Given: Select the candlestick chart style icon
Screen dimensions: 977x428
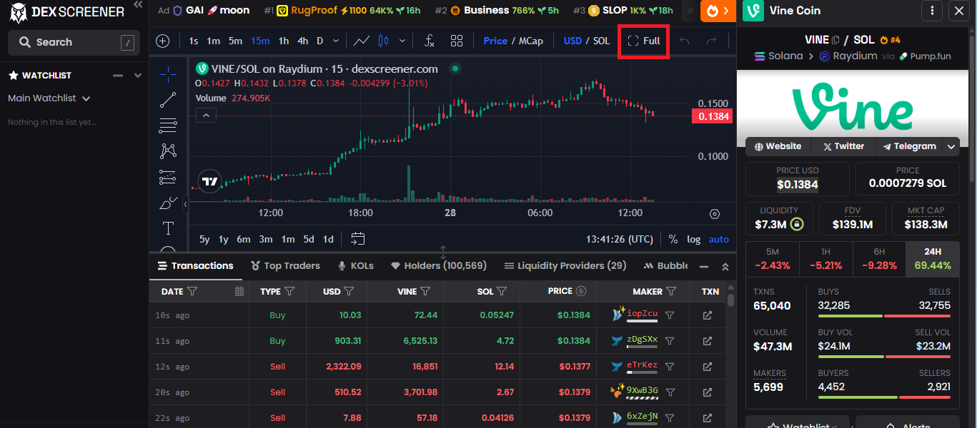Looking at the screenshot, I should [384, 41].
